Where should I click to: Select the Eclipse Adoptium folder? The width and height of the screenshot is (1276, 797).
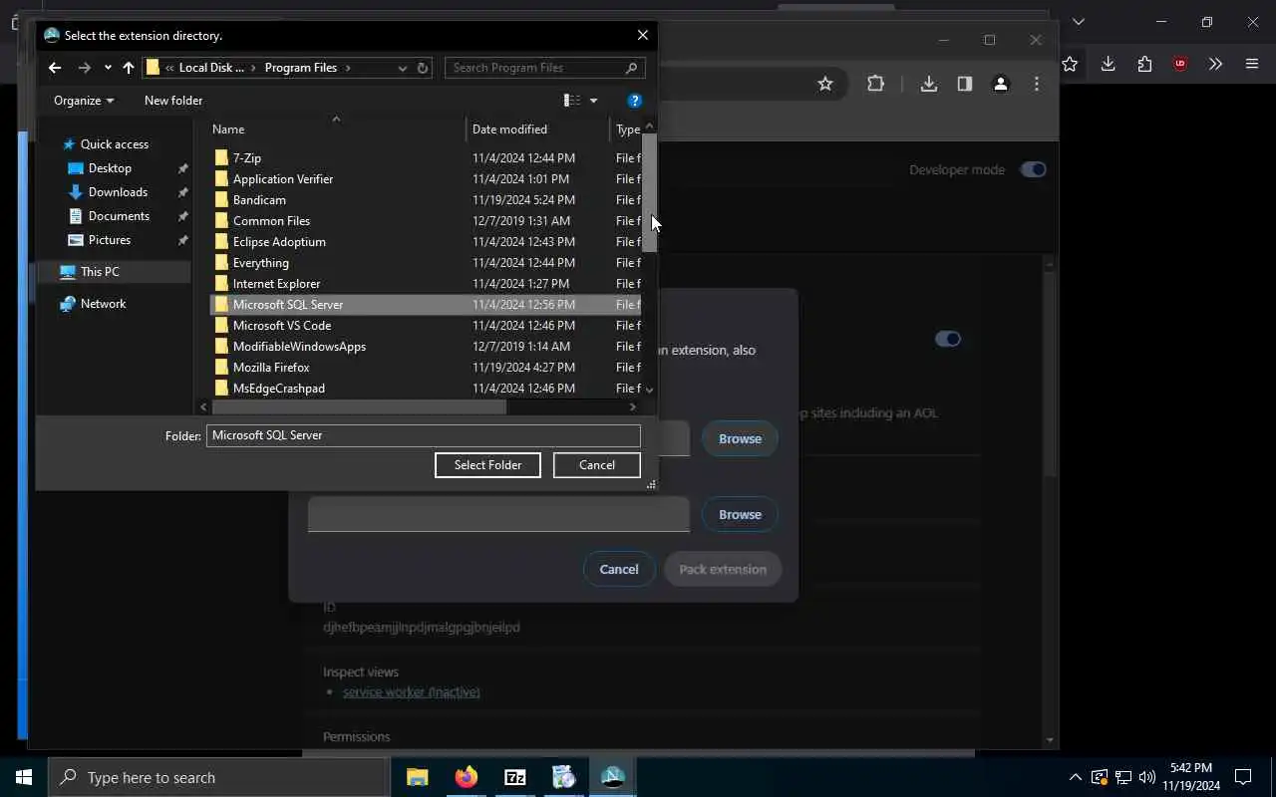click(279, 242)
